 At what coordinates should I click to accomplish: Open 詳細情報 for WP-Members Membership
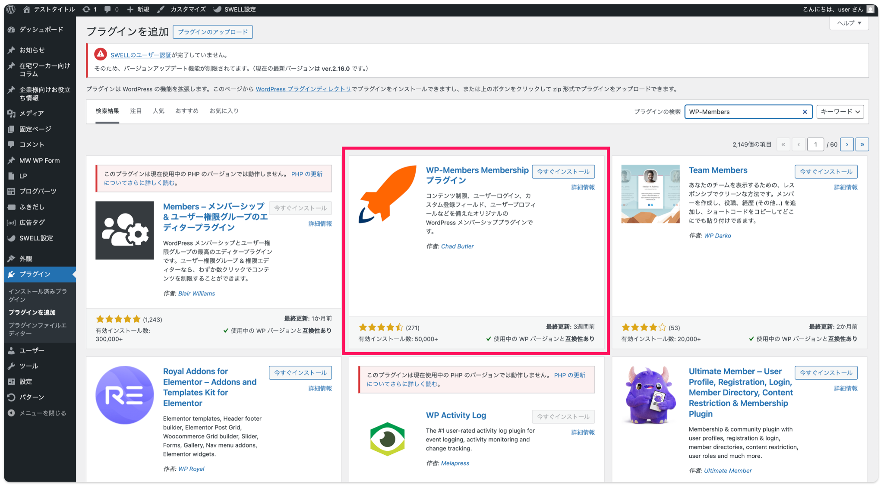583,187
